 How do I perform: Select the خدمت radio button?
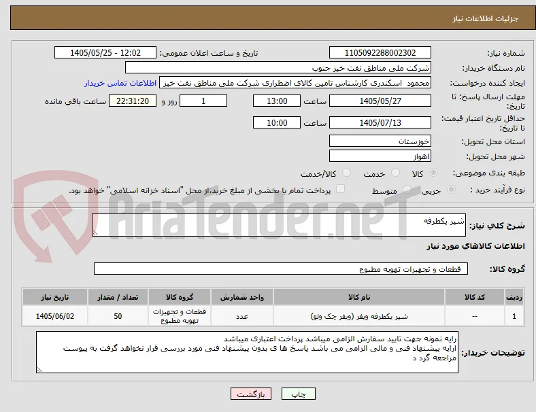coord(395,173)
